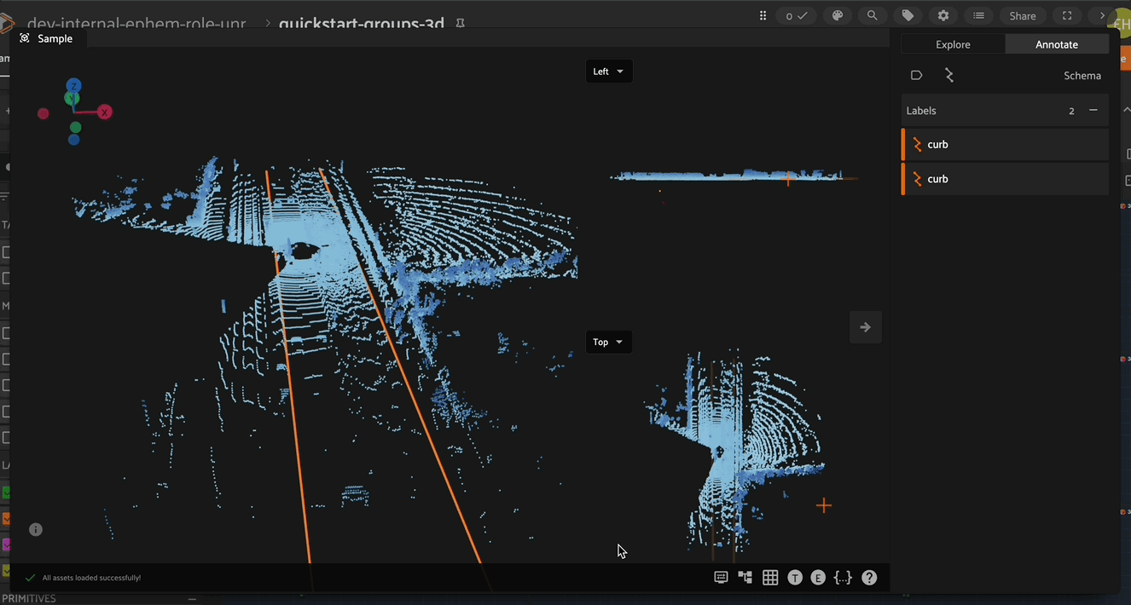
Task: Open the Top view dropdown
Action: pos(608,343)
